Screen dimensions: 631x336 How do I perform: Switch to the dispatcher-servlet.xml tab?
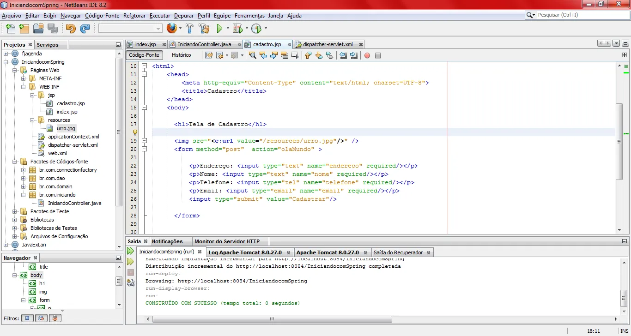pos(328,44)
